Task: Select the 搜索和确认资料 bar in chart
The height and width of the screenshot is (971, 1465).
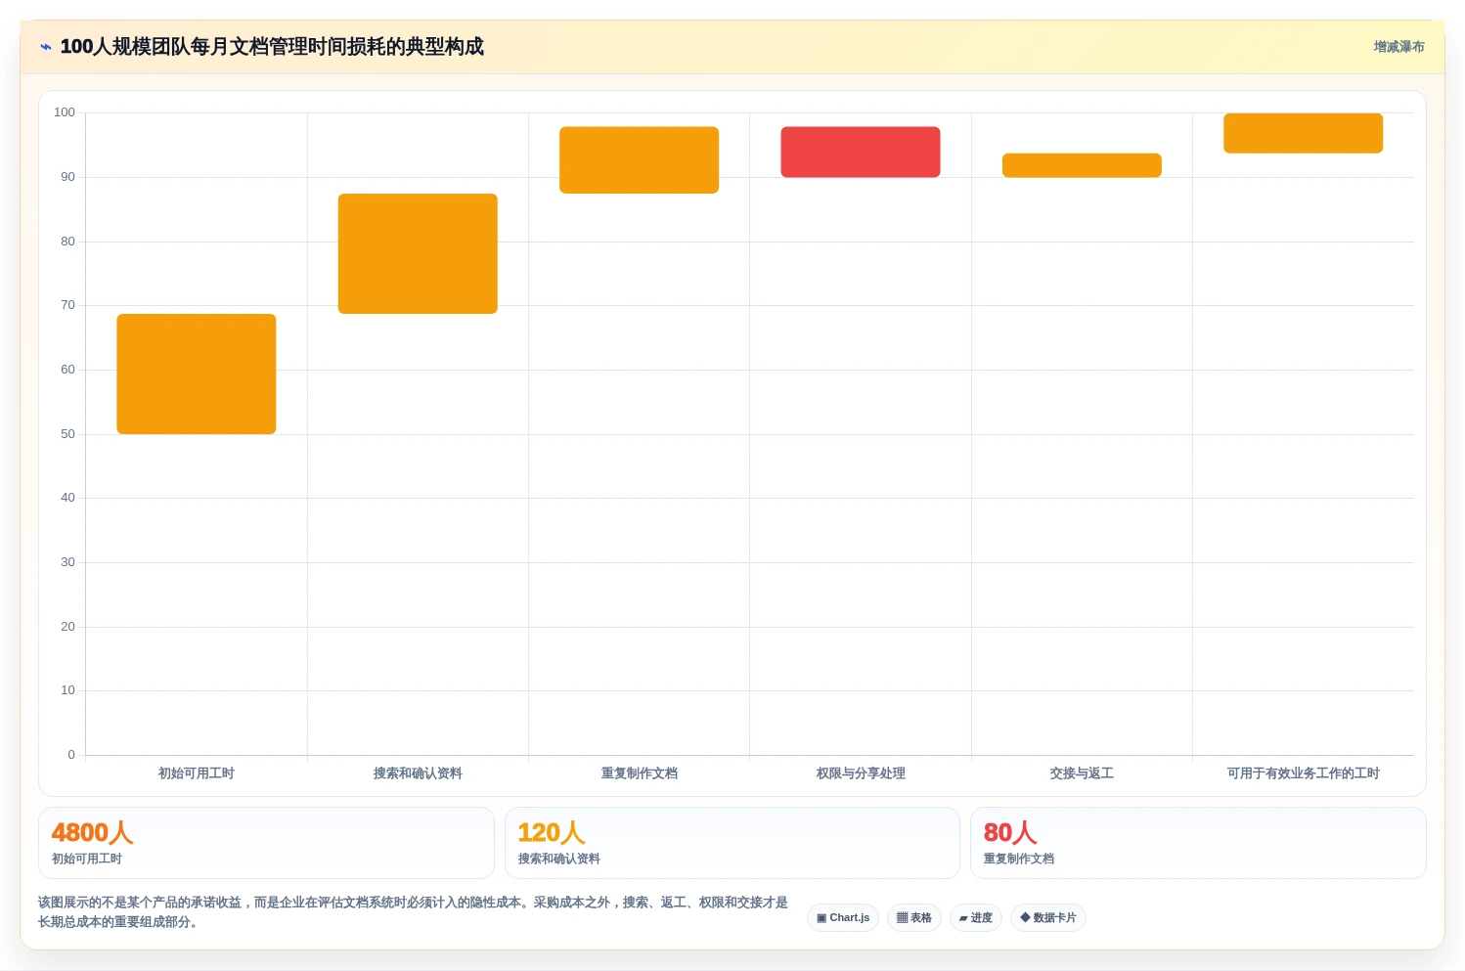Action: point(418,253)
